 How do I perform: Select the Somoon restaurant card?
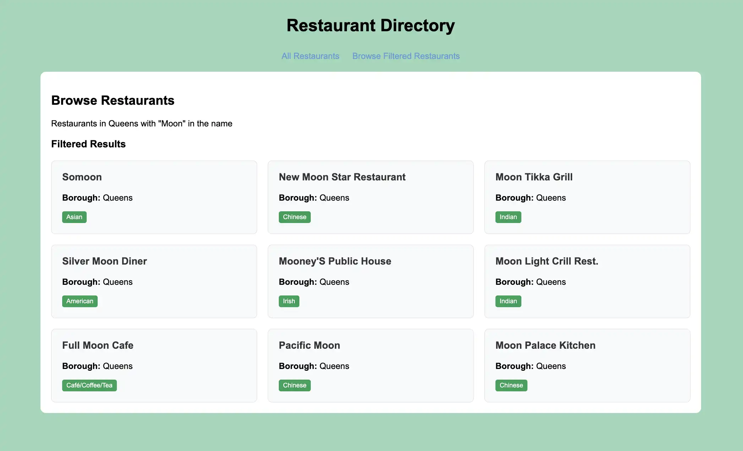click(154, 197)
